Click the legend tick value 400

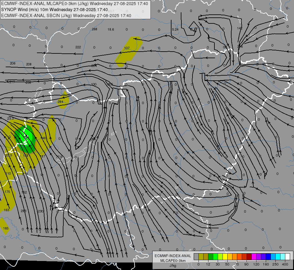285,264
